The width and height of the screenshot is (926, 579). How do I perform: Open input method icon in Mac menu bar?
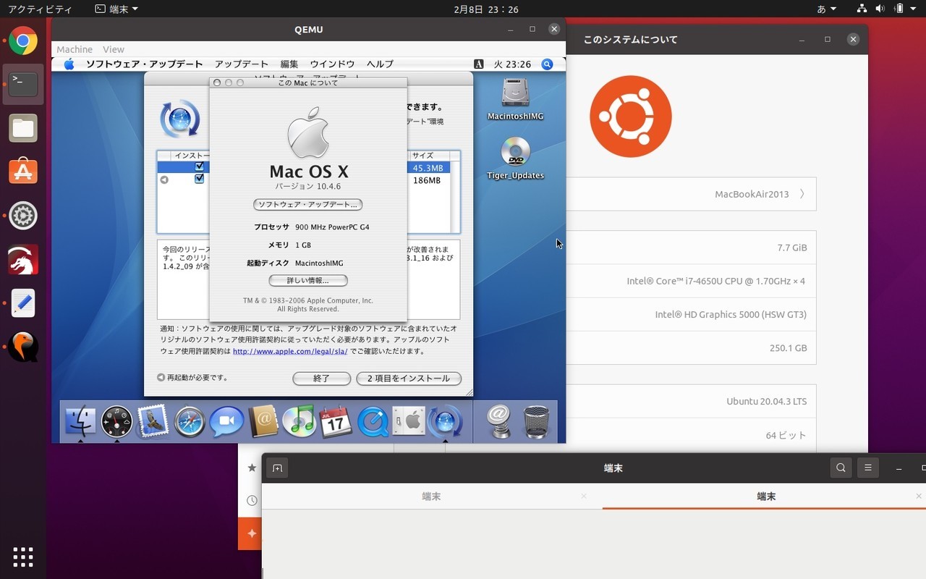click(478, 64)
